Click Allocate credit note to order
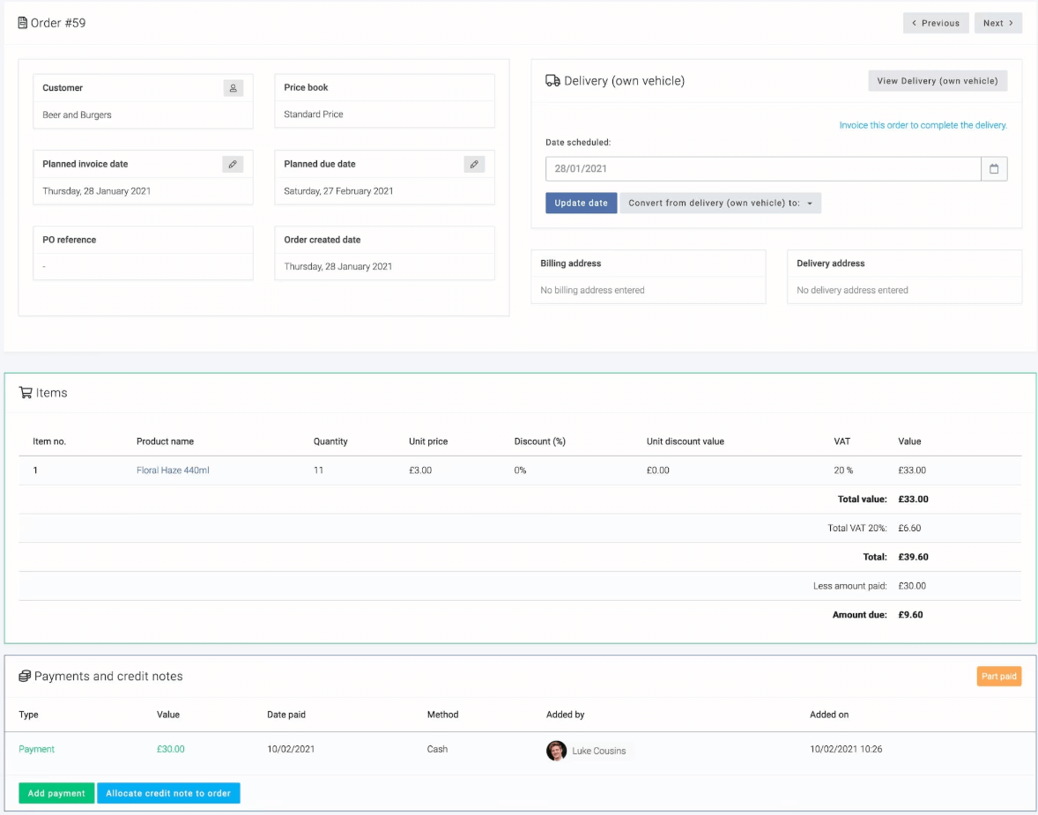Viewport: 1038px width, 815px height. tap(168, 793)
